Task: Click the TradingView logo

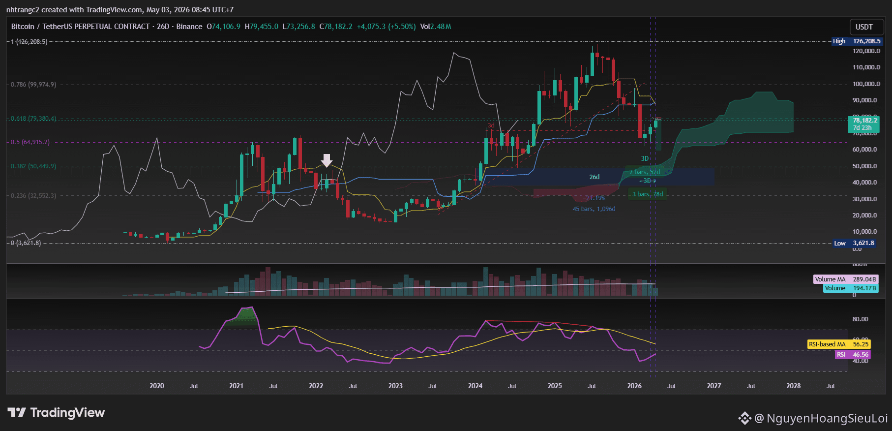Action: click(x=56, y=412)
